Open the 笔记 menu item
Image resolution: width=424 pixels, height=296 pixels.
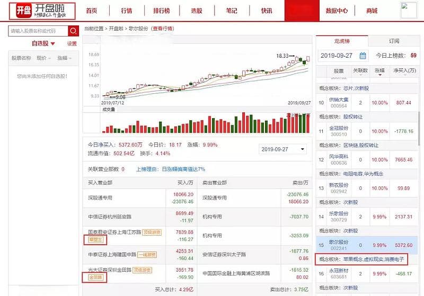[x=232, y=11]
